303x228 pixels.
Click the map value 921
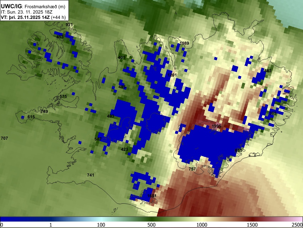(69, 25)
